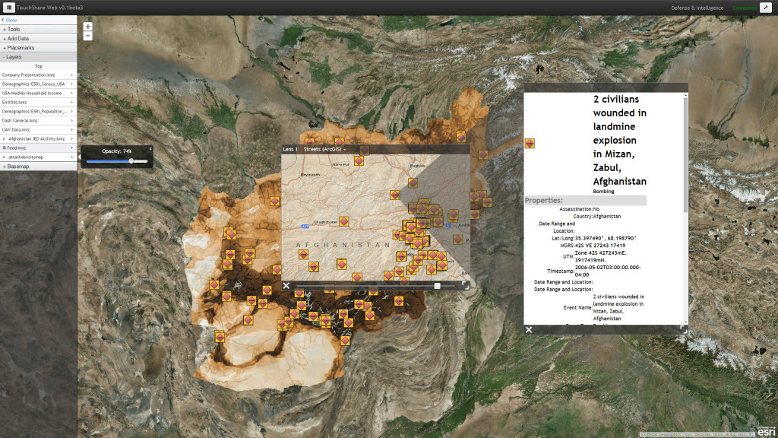Viewport: 778px width, 438px height.
Task: Enable the UAV Data.kmz layer
Action: click(x=38, y=129)
